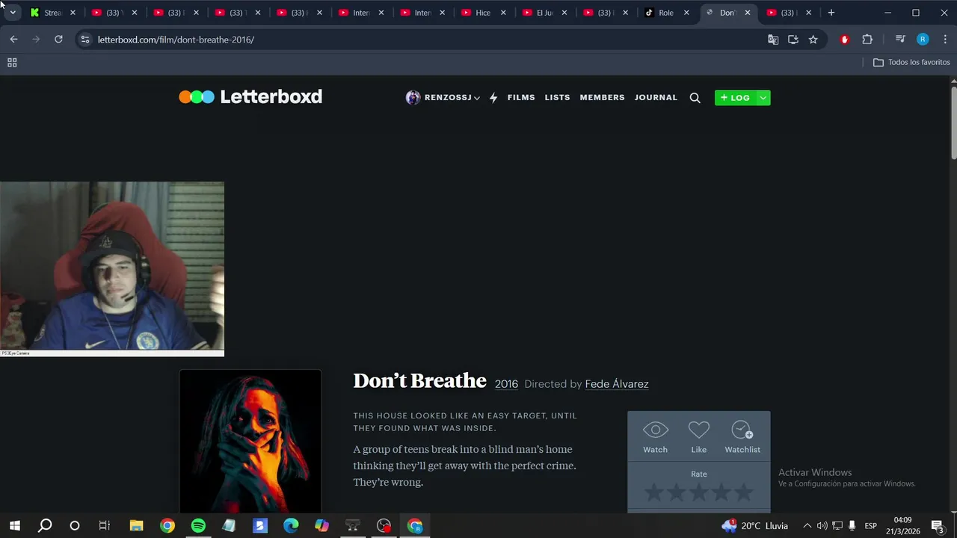Open the apps grid in bookmarks bar
This screenshot has width=957, height=538.
(x=12, y=63)
